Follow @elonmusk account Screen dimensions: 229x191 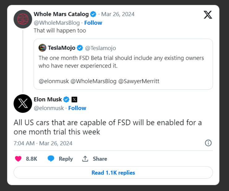tap(77, 108)
